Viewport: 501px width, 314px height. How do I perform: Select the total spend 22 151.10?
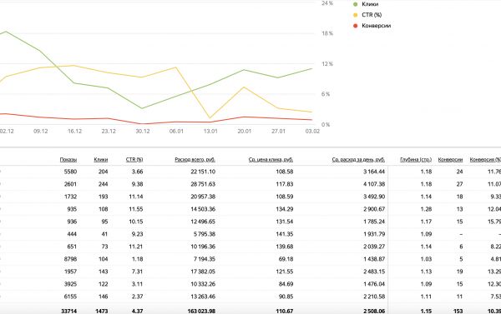coord(203,172)
